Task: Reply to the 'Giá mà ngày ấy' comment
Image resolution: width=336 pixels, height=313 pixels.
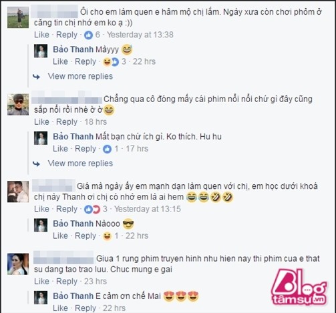Action: (x=67, y=209)
